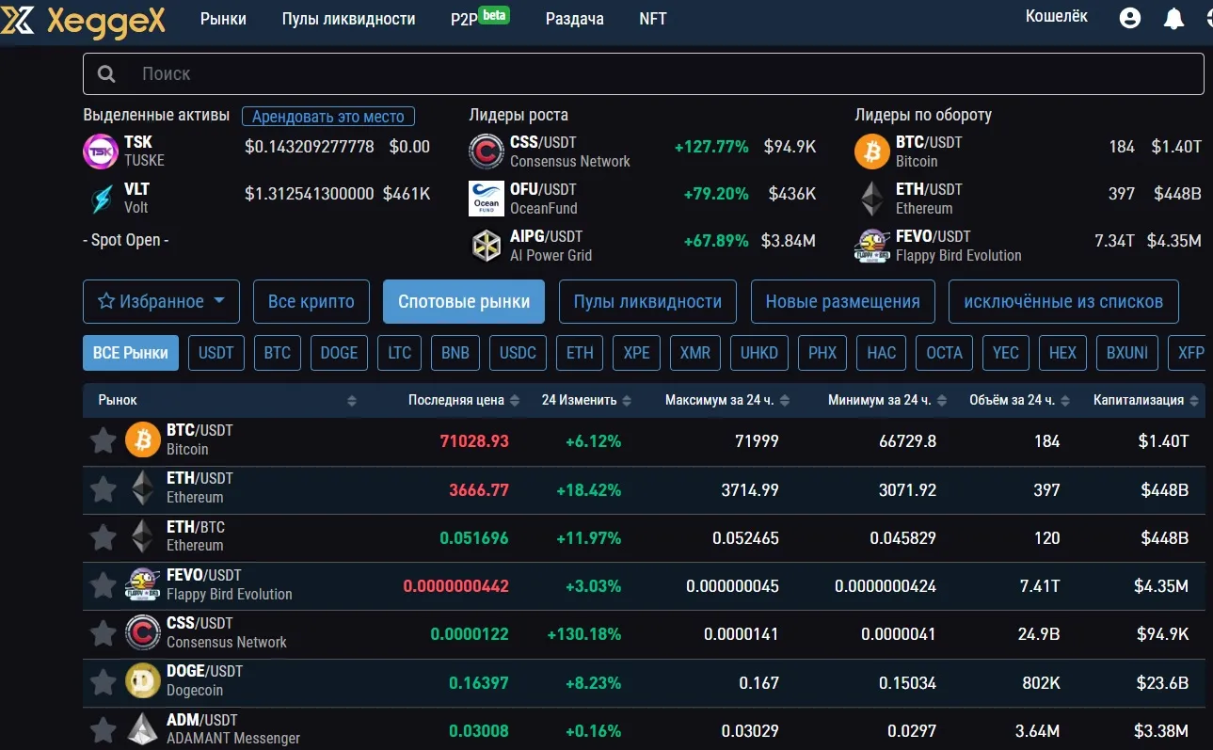
Task: Click the XeggeX logo
Action: 83,19
